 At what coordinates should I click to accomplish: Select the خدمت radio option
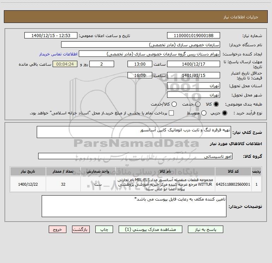tap(198, 104)
